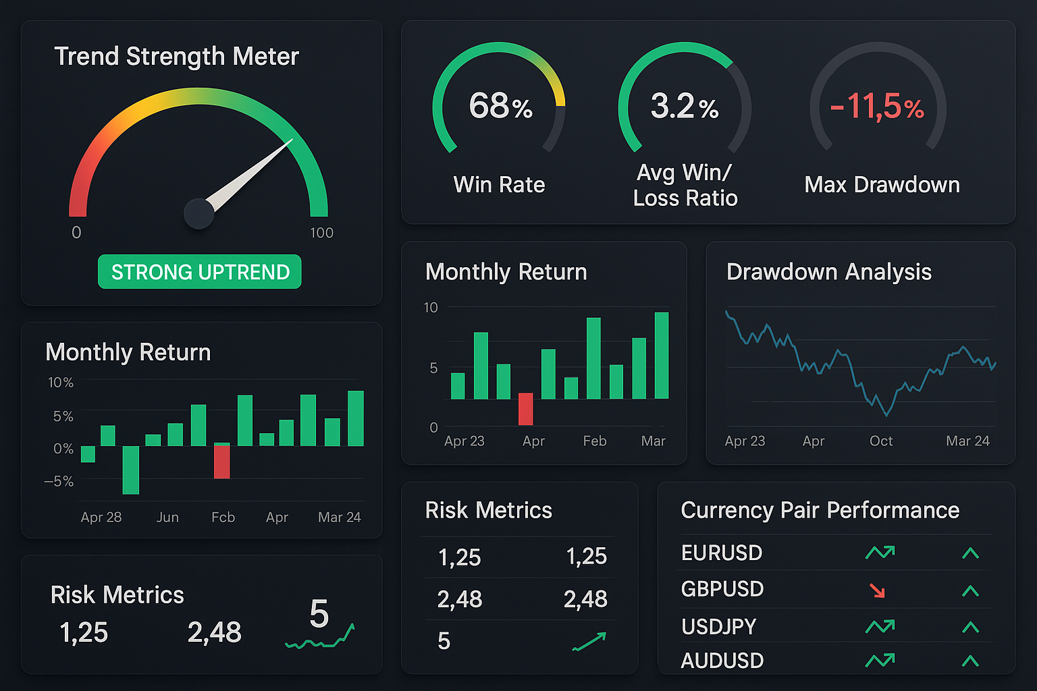Click the 3.2% Avg Win/Loss Ratio gauge
1037x691 pixels.
coord(685,105)
